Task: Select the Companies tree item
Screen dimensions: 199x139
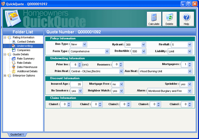Action: tap(24, 50)
